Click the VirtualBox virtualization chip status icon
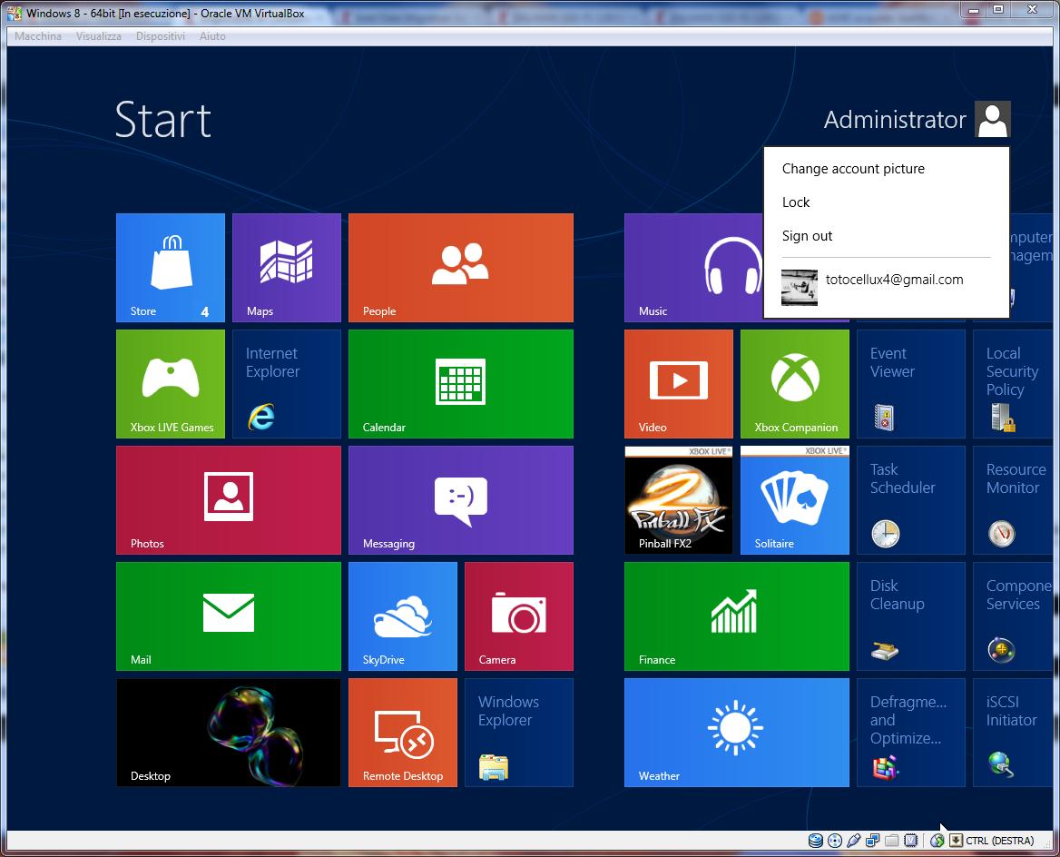Viewport: 1060px width, 857px height. coord(910,841)
